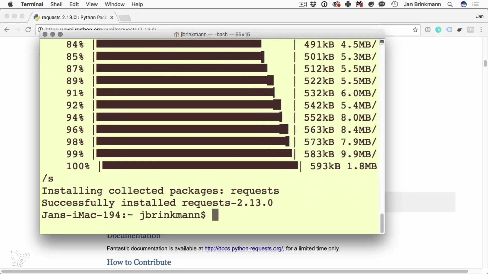Click the screen recording camera menu bar icon

point(302,4)
